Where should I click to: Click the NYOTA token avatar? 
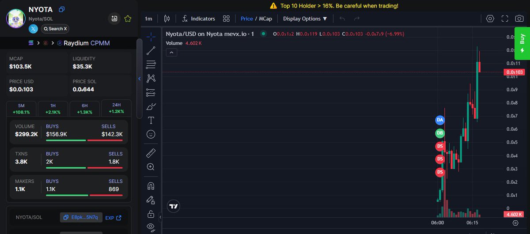[15, 19]
